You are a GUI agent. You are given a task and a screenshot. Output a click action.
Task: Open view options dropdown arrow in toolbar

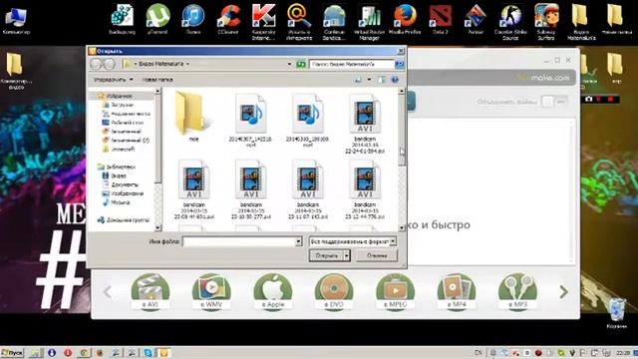coord(369,80)
